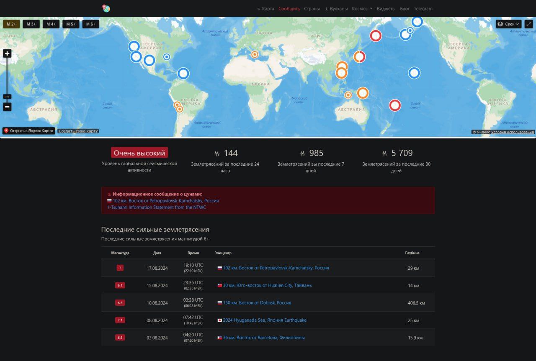Click the map zoom in plus button
The width and height of the screenshot is (536, 361).
pyautogui.click(x=7, y=54)
